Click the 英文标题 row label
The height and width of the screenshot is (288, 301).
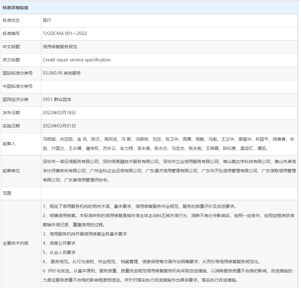coord(11,60)
